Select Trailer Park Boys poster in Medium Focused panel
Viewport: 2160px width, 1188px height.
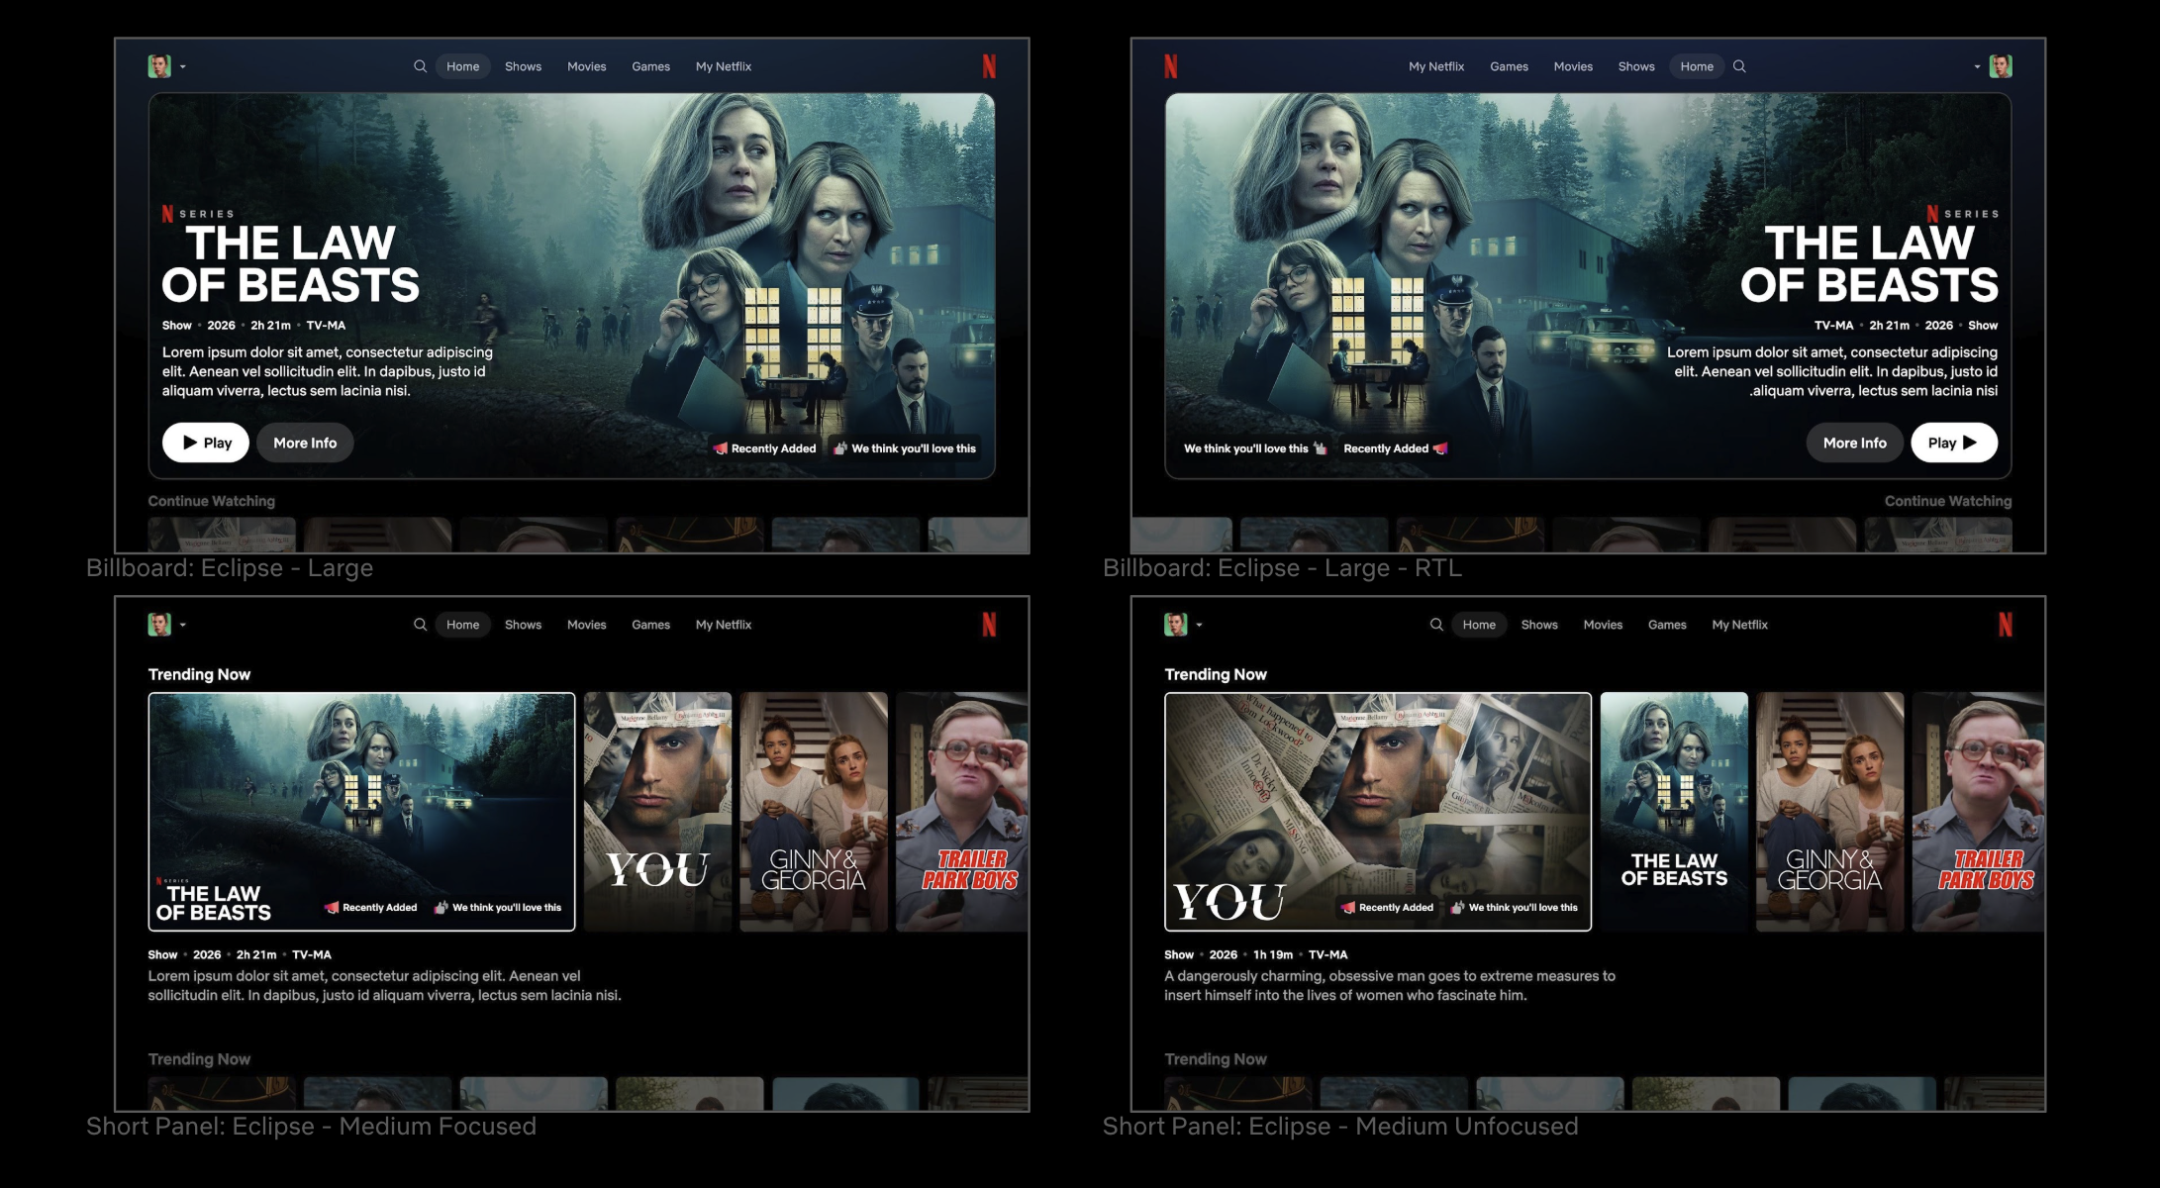pos(962,812)
